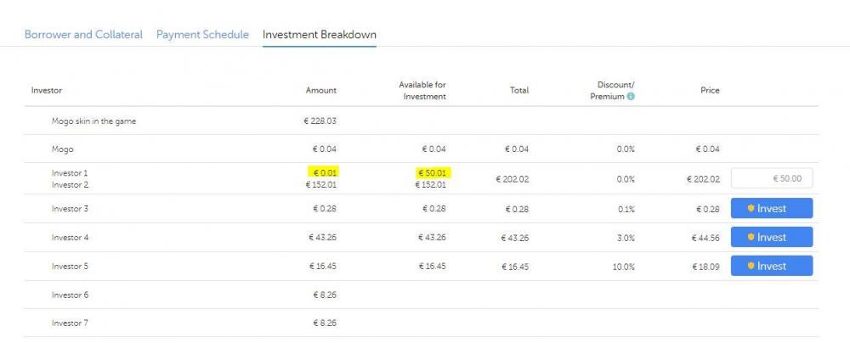Focus the €50.00 investment amount field
The image size is (850, 343).
click(772, 178)
